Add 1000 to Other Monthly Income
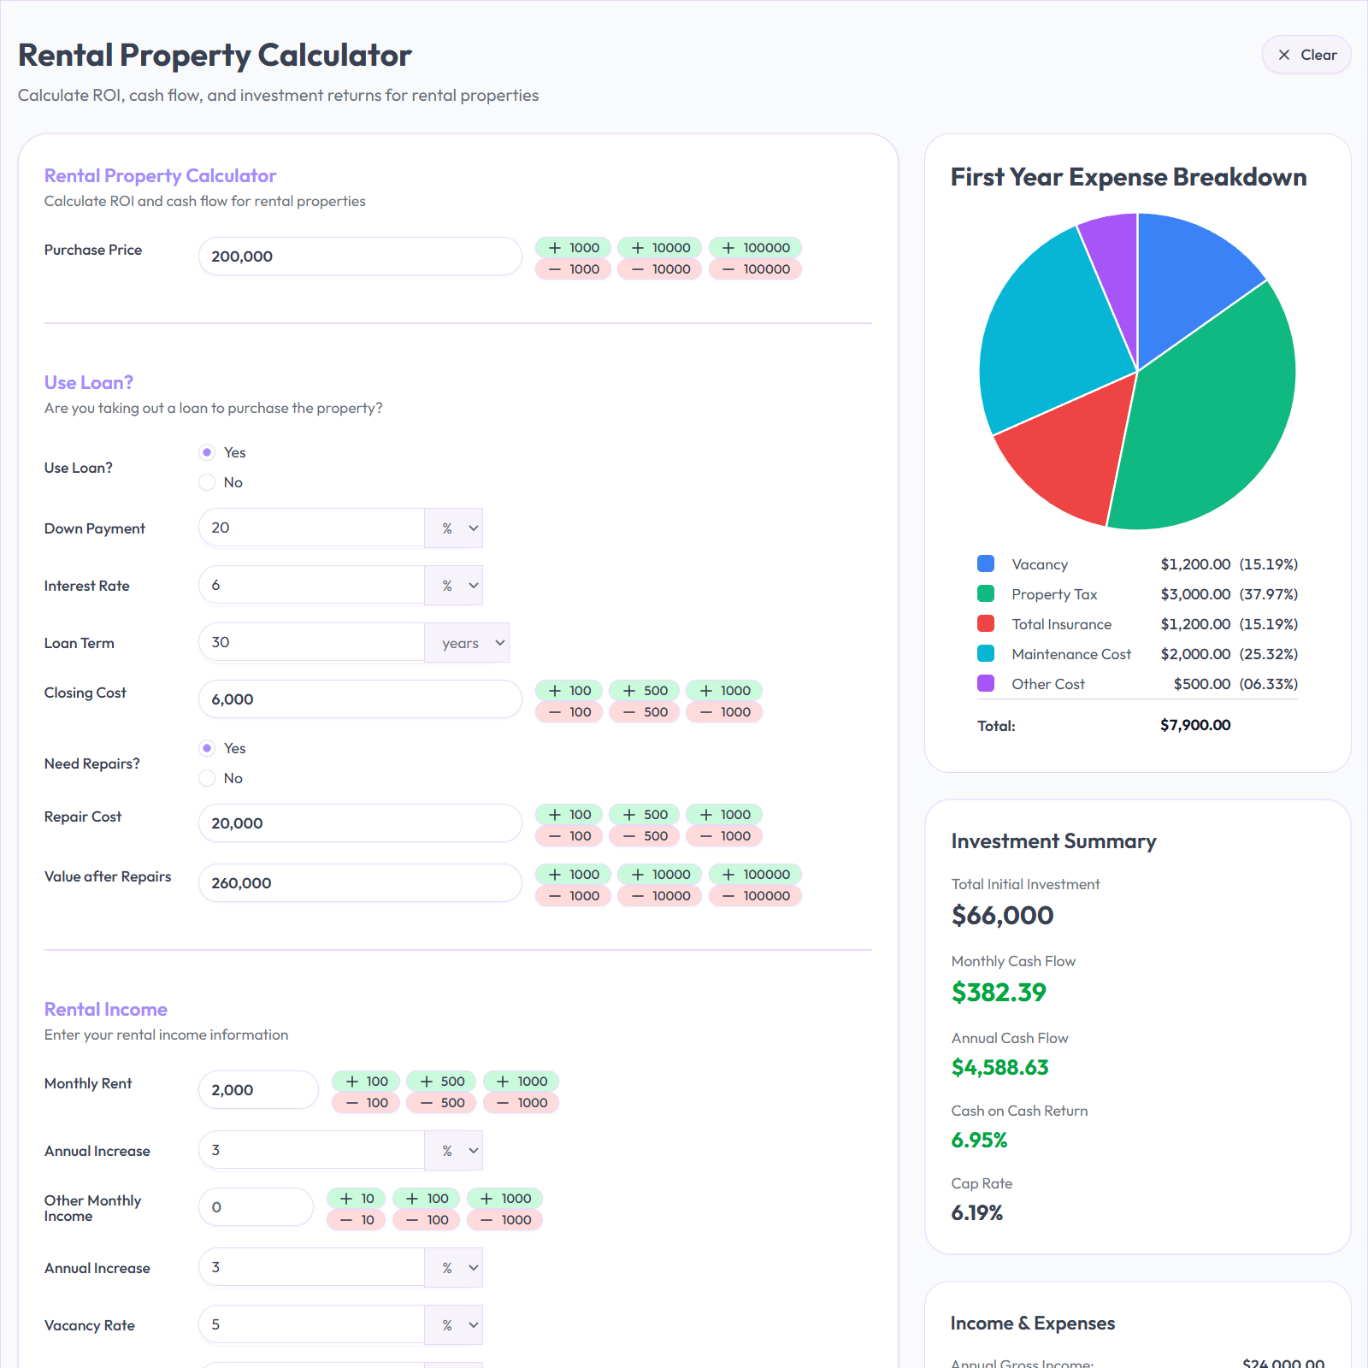Image resolution: width=1368 pixels, height=1368 pixels. [504, 1198]
